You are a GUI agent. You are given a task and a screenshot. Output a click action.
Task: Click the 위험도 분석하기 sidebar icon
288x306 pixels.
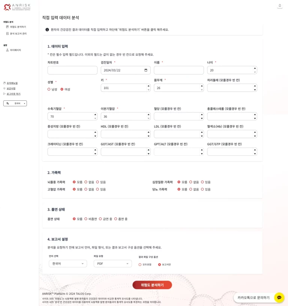pyautogui.click(x=7, y=27)
